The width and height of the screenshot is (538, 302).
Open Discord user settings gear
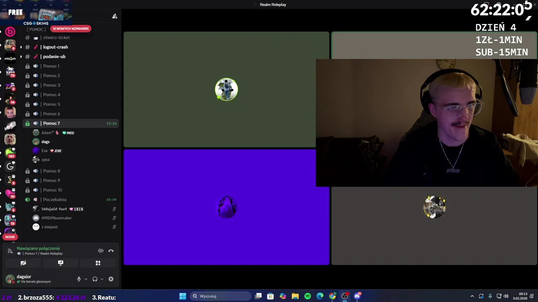pos(111,279)
